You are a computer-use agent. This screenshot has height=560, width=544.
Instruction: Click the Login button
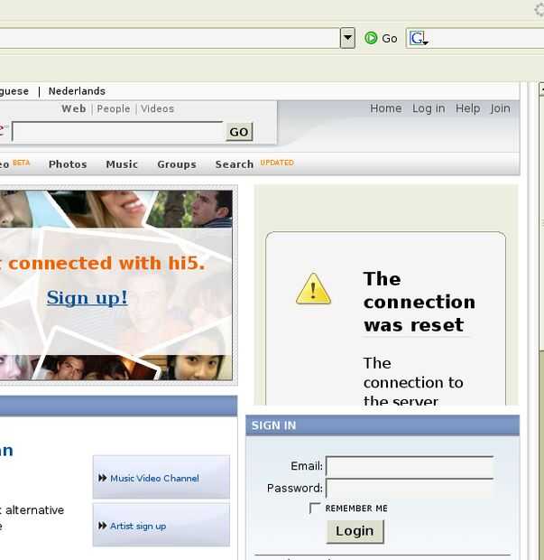(355, 531)
